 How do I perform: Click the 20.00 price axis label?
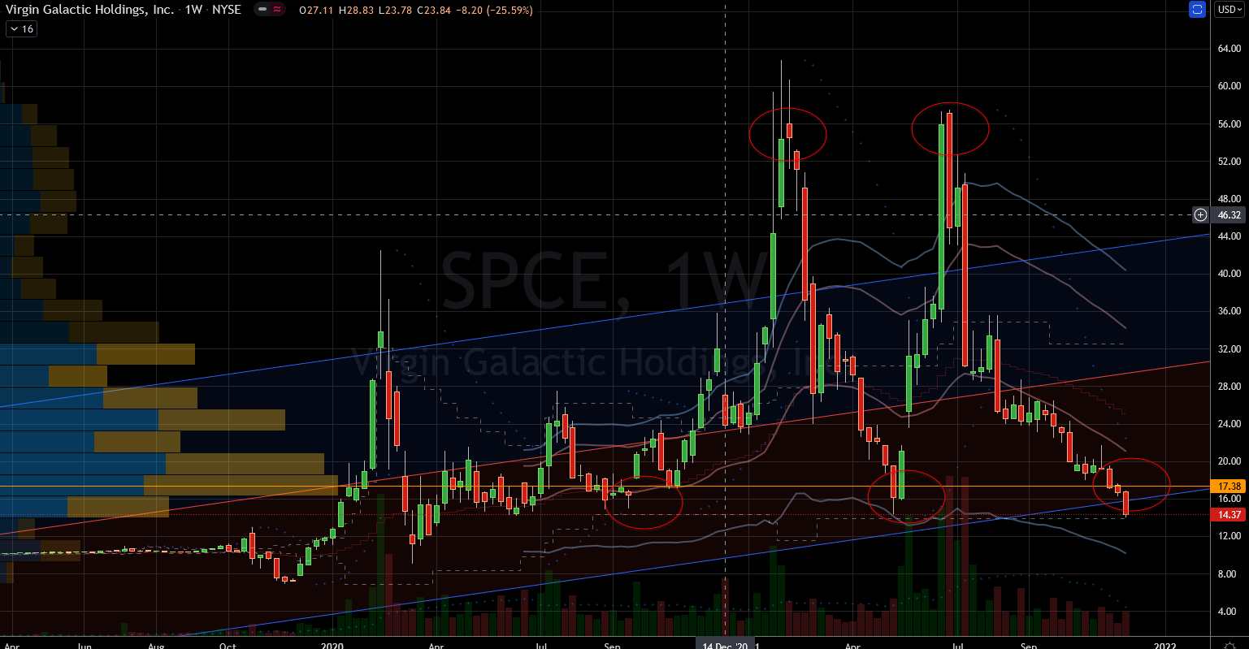click(x=1229, y=461)
